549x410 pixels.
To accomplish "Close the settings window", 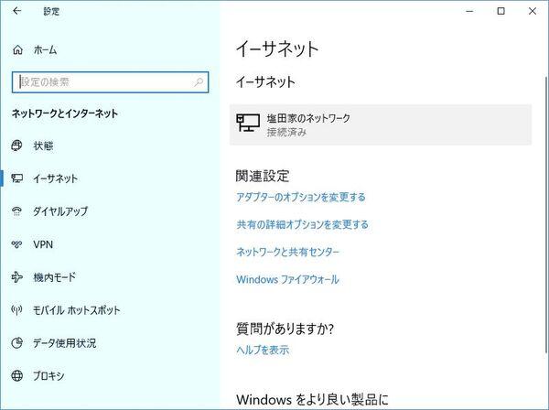I will point(533,11).
